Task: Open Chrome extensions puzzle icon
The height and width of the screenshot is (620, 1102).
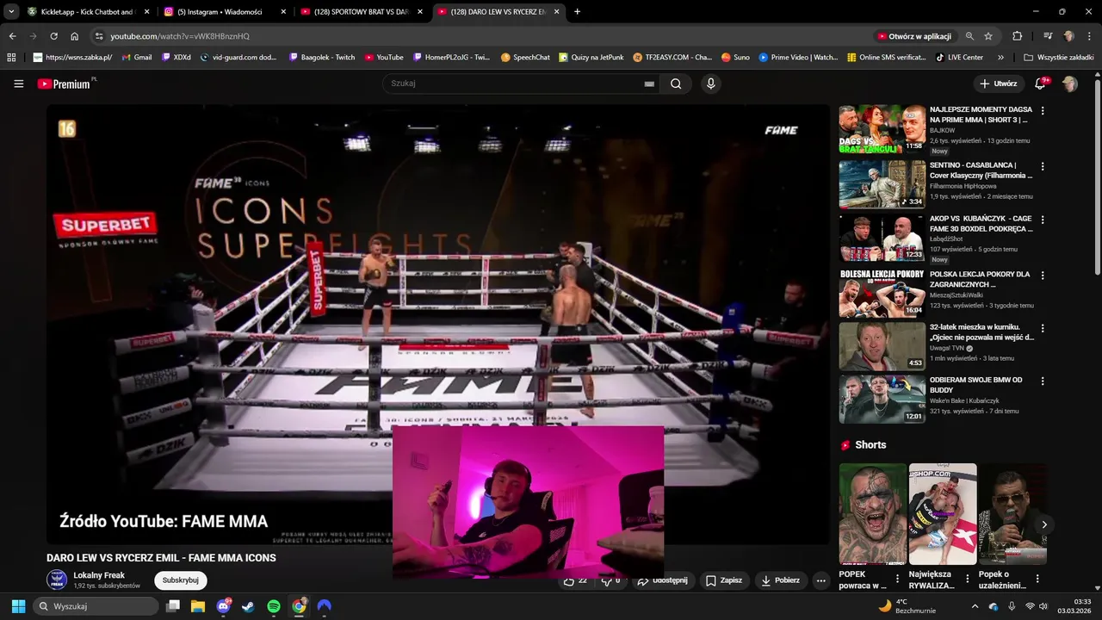Action: 1018,36
